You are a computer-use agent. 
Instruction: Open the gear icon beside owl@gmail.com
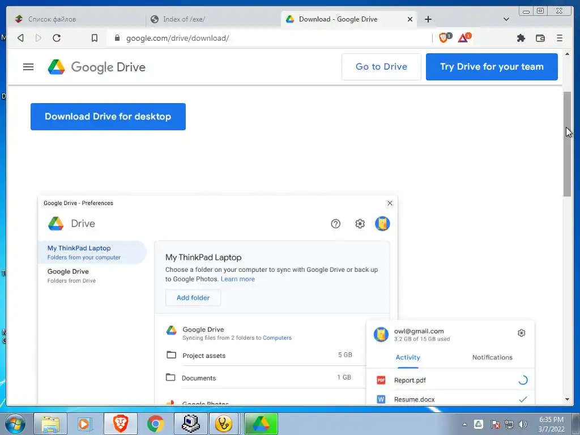[521, 333]
